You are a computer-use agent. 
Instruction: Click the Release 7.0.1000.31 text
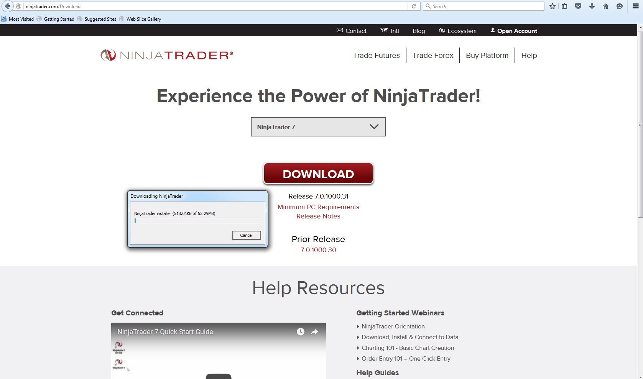(318, 196)
